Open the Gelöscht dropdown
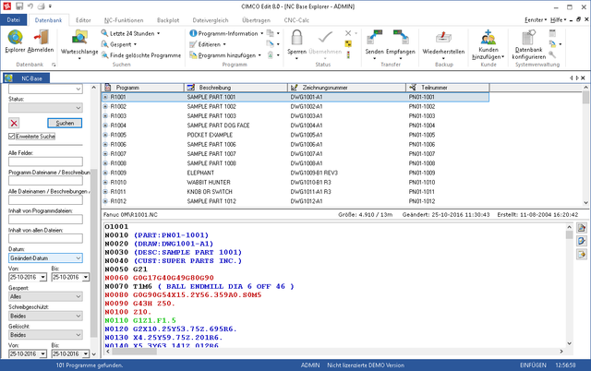 [45, 335]
